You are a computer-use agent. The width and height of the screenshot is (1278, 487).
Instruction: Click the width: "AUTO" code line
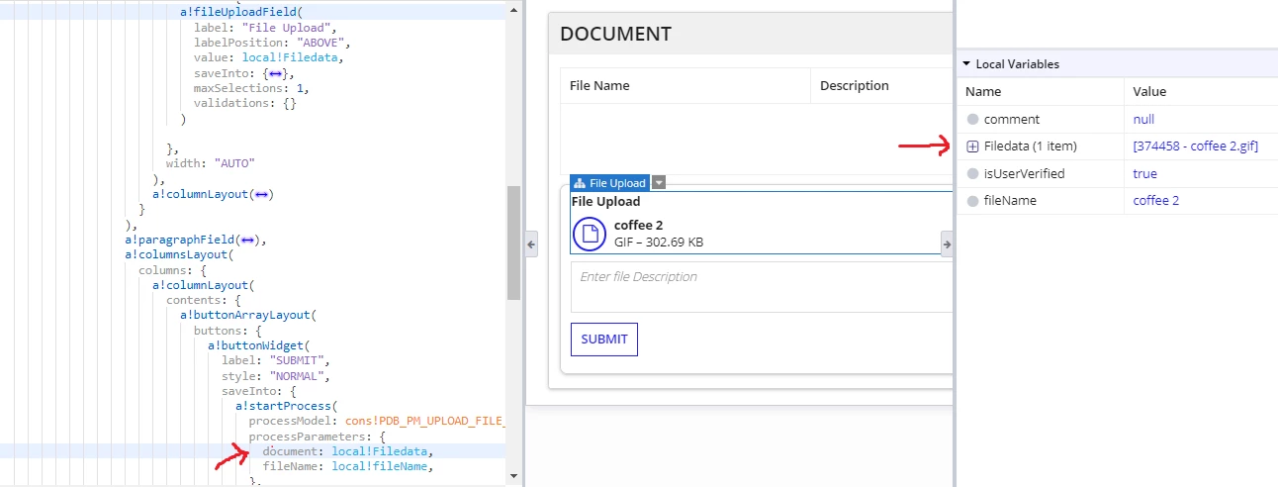211,163
